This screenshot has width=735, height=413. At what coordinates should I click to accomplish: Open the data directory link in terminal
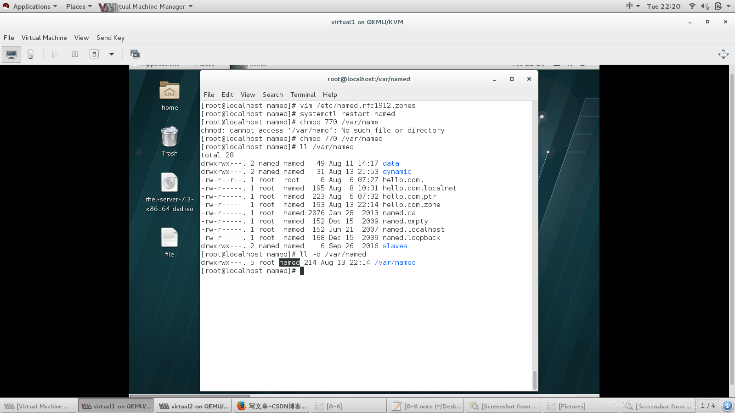[390, 163]
